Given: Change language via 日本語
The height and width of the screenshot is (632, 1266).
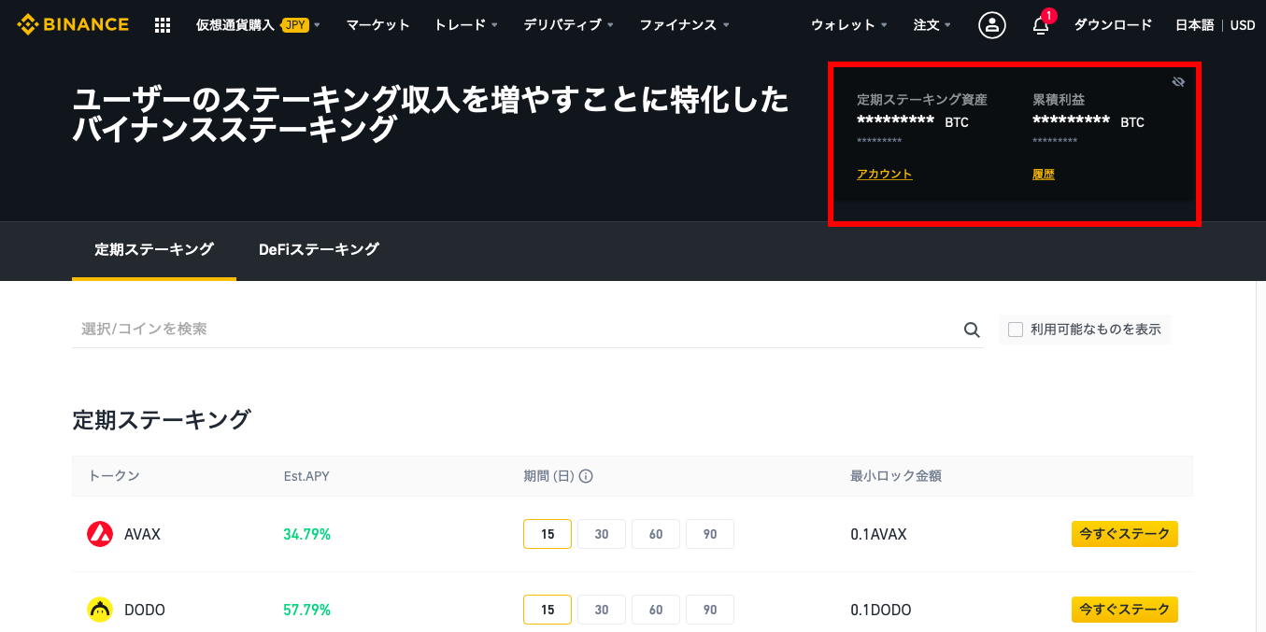Looking at the screenshot, I should pyautogui.click(x=1194, y=25).
